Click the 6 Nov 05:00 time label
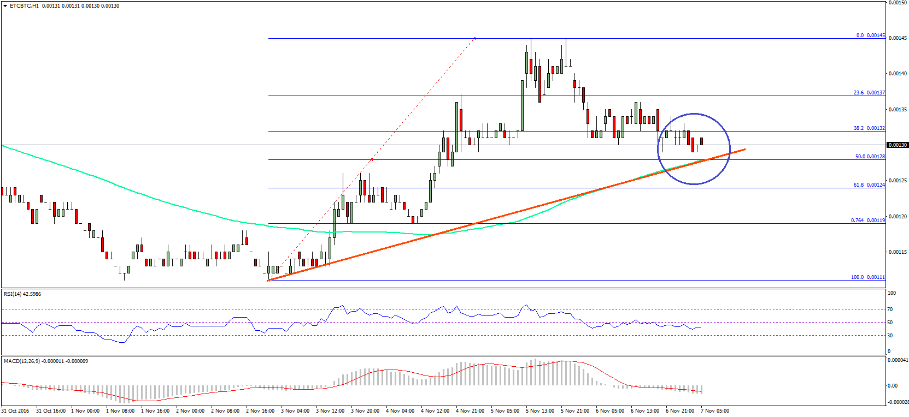The height and width of the screenshot is (417, 909). [x=610, y=411]
